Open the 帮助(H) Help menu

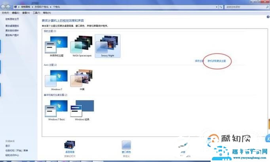click(x=47, y=13)
